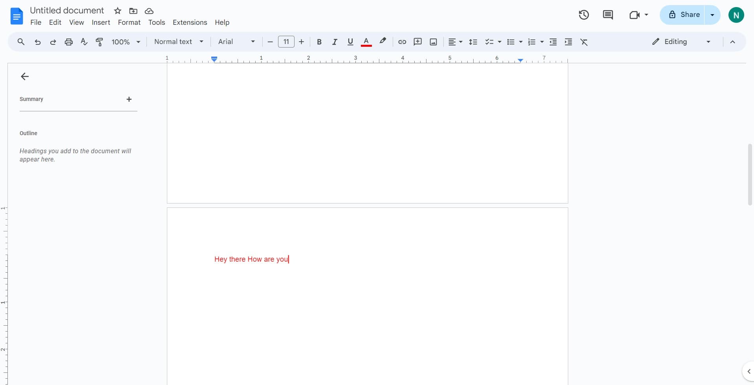Toggle italic formatting
This screenshot has width=754, height=385.
[x=335, y=42]
